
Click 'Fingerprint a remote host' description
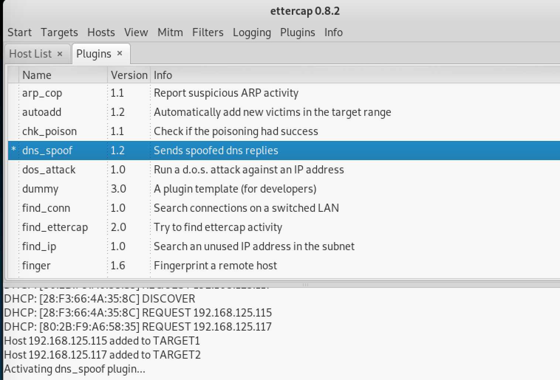tap(215, 266)
